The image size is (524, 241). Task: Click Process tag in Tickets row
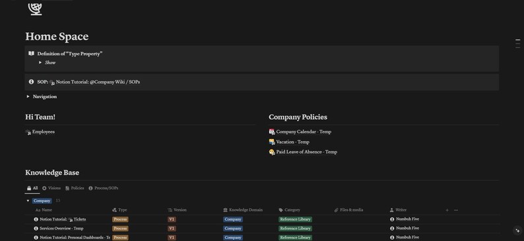click(x=120, y=219)
